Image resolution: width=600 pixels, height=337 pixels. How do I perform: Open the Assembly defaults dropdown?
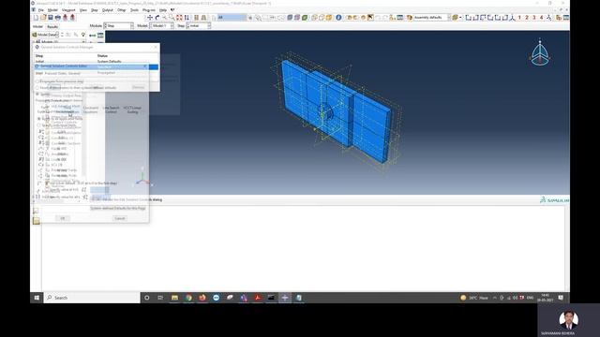(x=431, y=18)
